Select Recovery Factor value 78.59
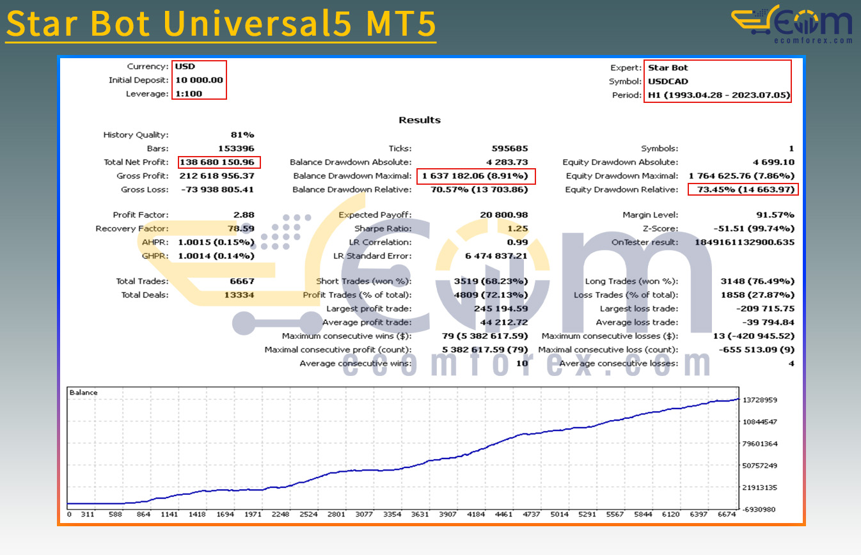The image size is (861, 555). (x=242, y=229)
